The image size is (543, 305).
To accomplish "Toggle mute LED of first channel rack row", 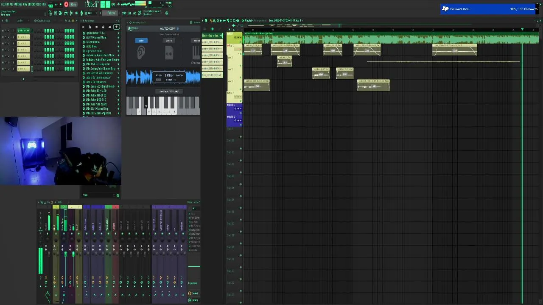I will click(3, 31).
